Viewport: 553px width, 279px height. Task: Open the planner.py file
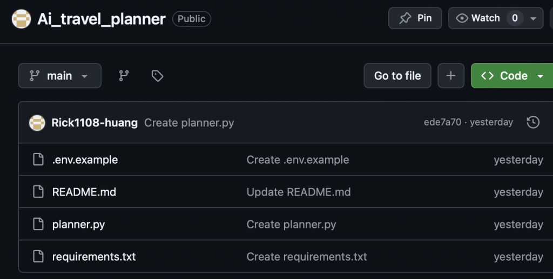[78, 225]
